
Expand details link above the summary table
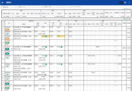pyautogui.click(x=127, y=9)
